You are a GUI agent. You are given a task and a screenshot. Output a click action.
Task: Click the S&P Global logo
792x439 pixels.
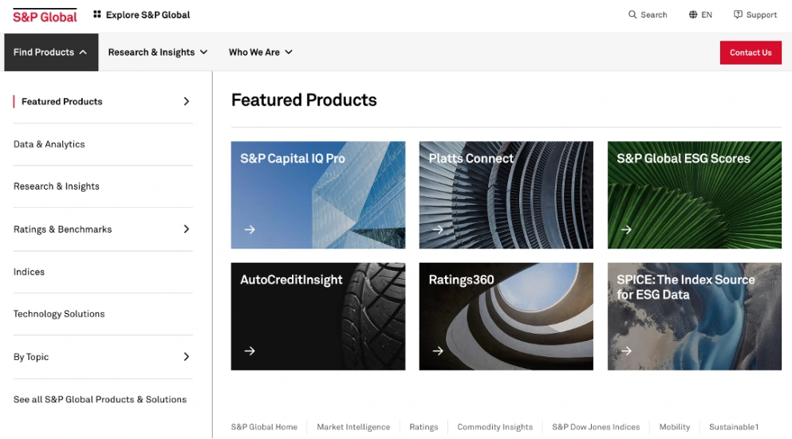coord(45,16)
